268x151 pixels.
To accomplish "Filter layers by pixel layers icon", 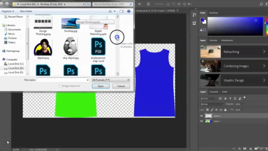I will (220, 99).
